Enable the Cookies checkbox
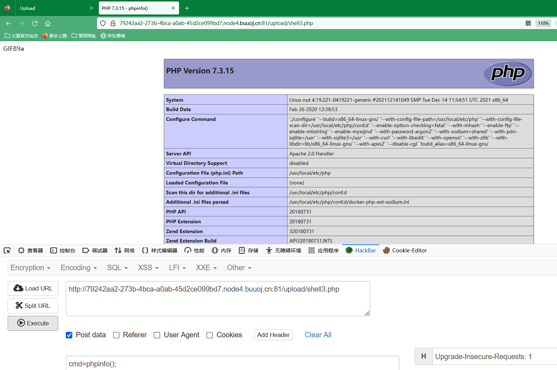The width and height of the screenshot is (557, 370). pos(210,335)
